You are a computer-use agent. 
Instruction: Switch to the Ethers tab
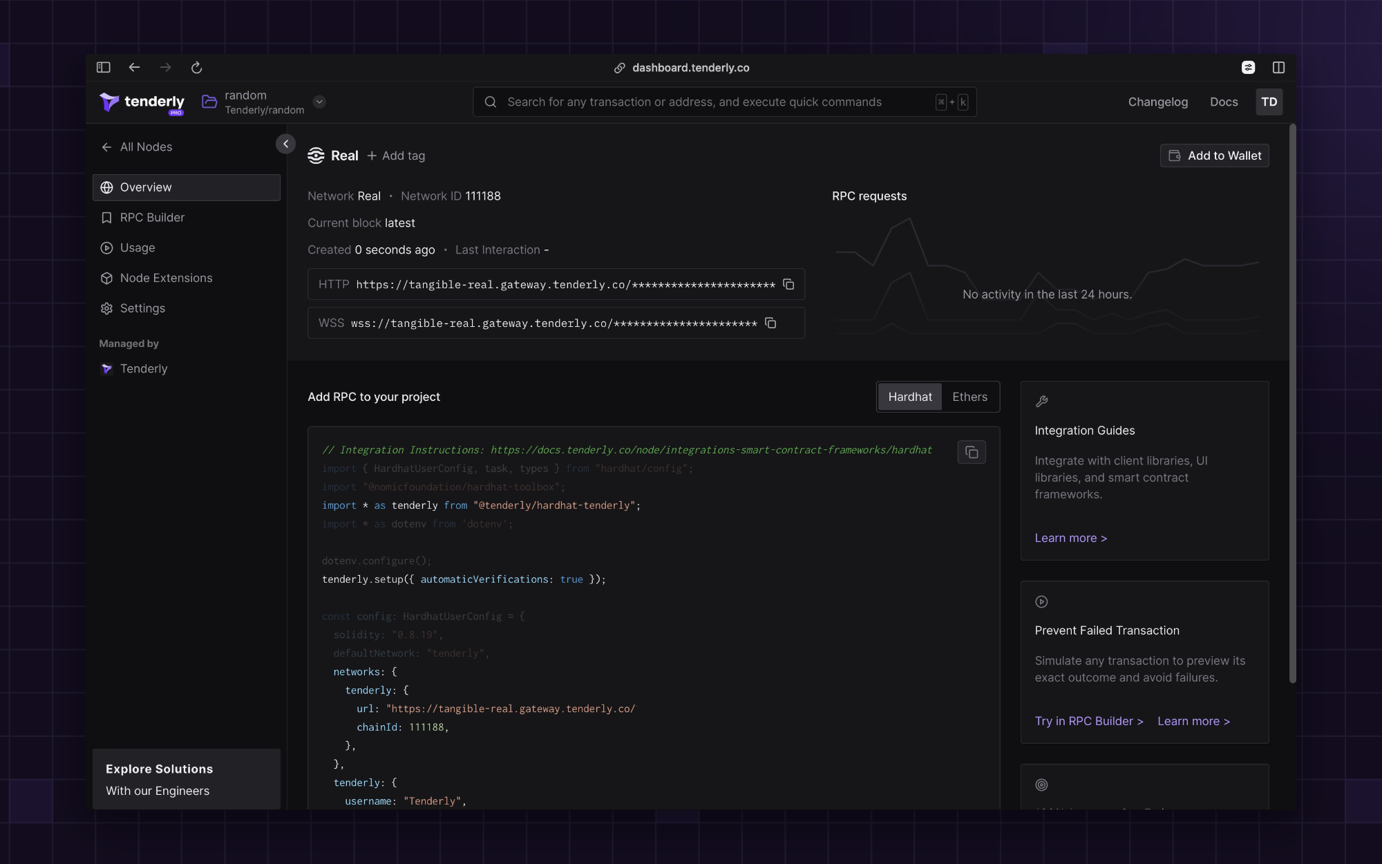[x=970, y=396]
